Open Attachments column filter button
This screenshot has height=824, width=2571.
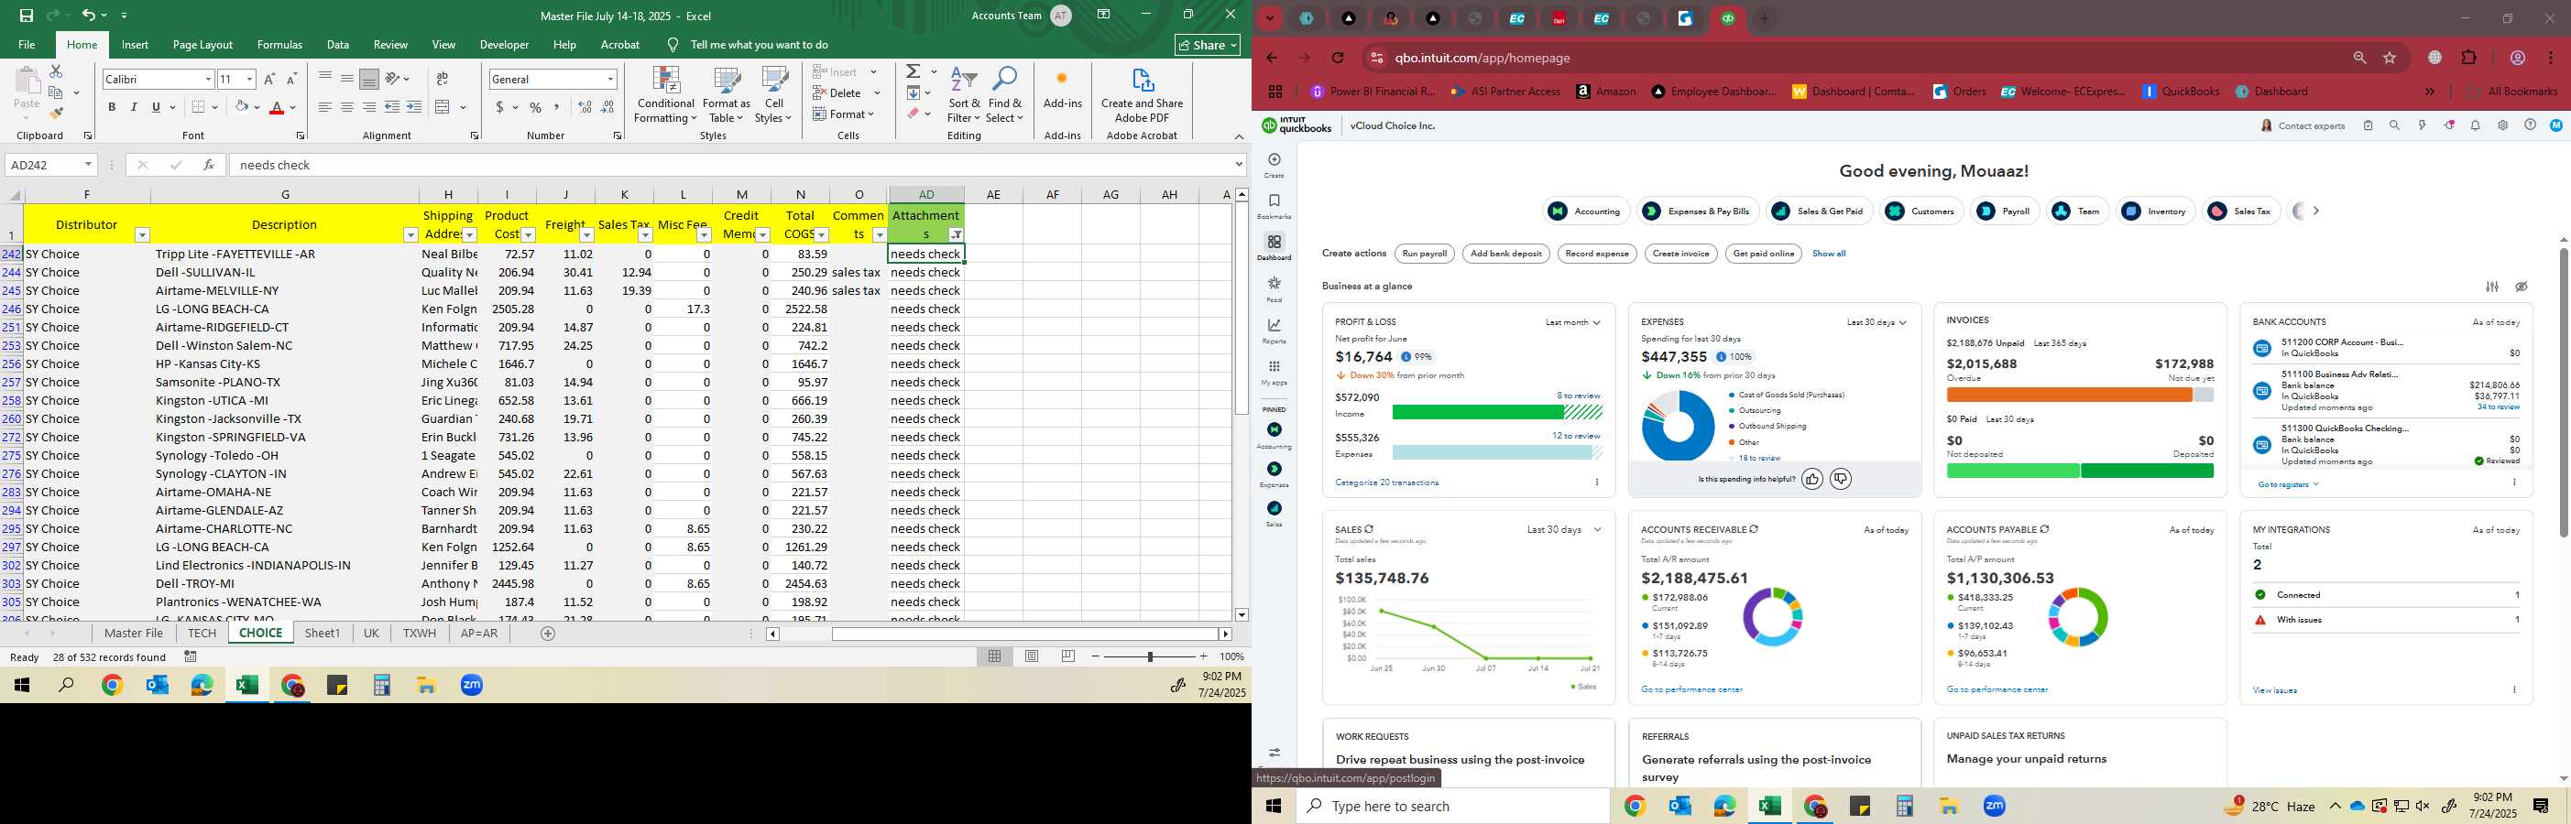[957, 234]
